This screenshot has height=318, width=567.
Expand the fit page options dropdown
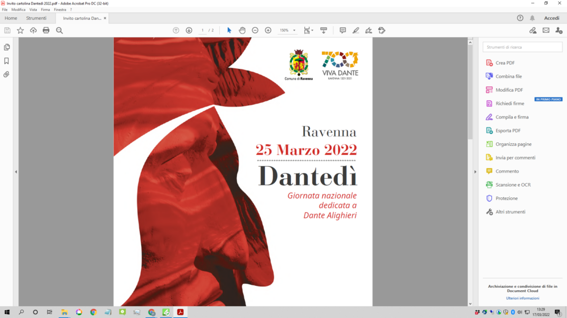(309, 30)
